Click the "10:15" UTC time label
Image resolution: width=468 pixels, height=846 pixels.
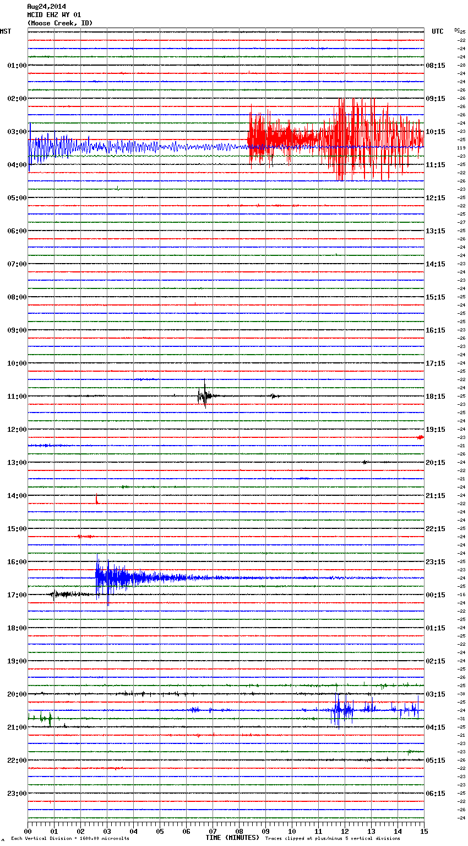point(436,131)
